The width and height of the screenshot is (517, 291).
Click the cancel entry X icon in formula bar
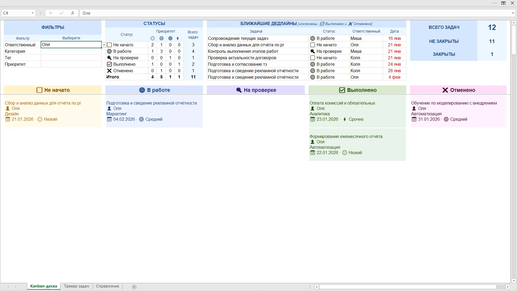click(50, 13)
